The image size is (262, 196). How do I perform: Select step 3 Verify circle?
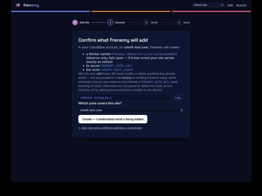pos(146,22)
